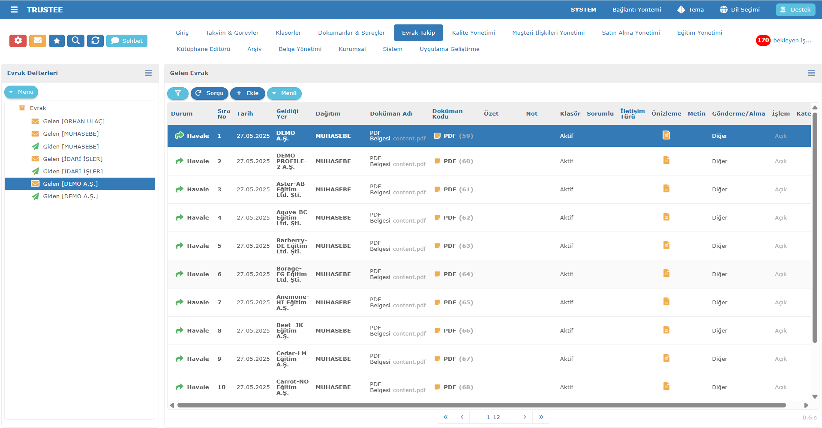Open the hamburger menu beside TRUSTEE

(x=14, y=9)
